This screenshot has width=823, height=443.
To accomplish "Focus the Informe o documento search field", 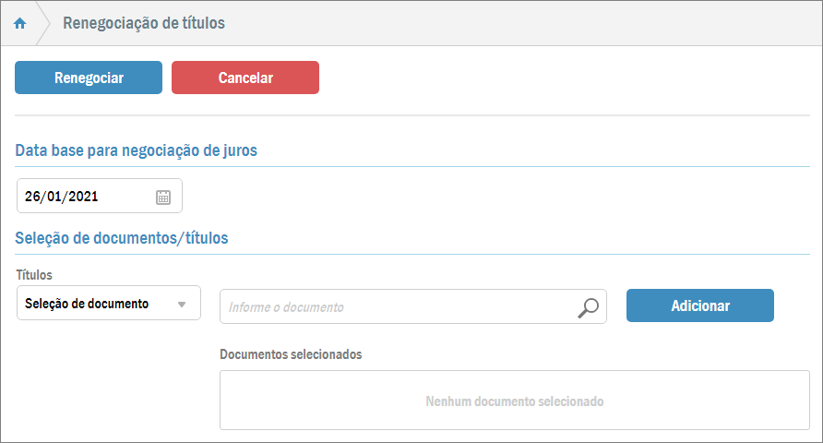I will pos(397,307).
